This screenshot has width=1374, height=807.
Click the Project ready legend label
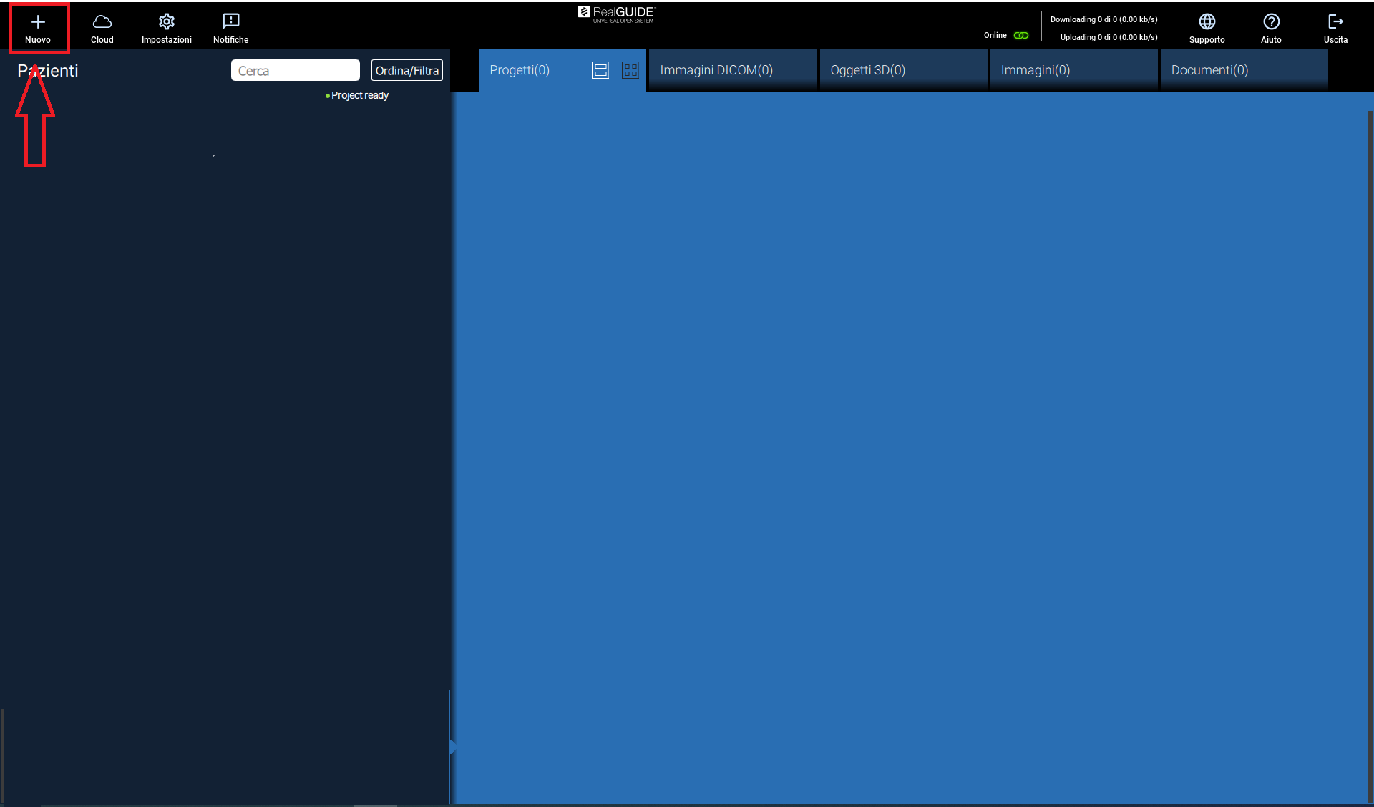point(359,95)
